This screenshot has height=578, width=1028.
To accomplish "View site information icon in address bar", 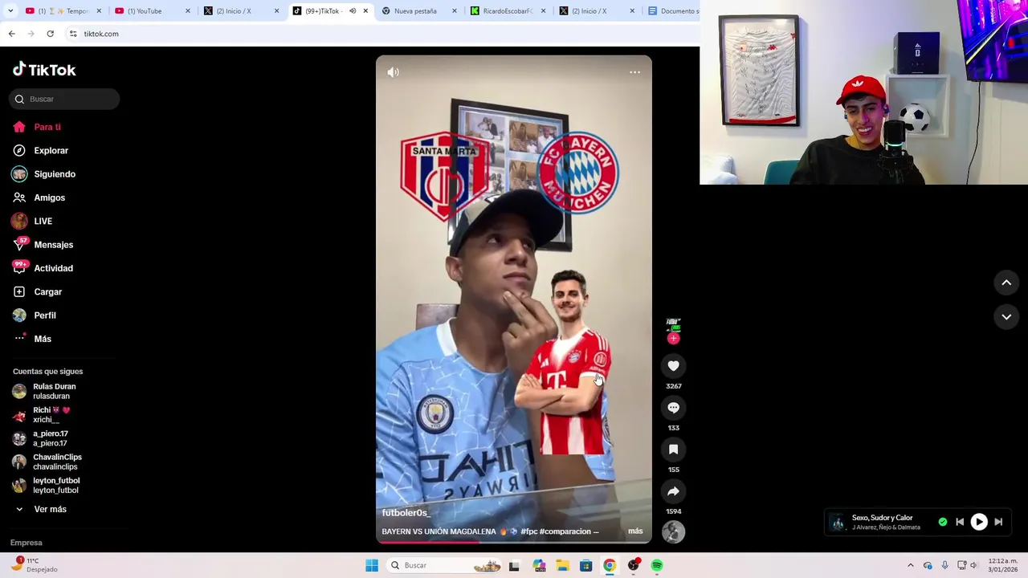I will click(73, 34).
